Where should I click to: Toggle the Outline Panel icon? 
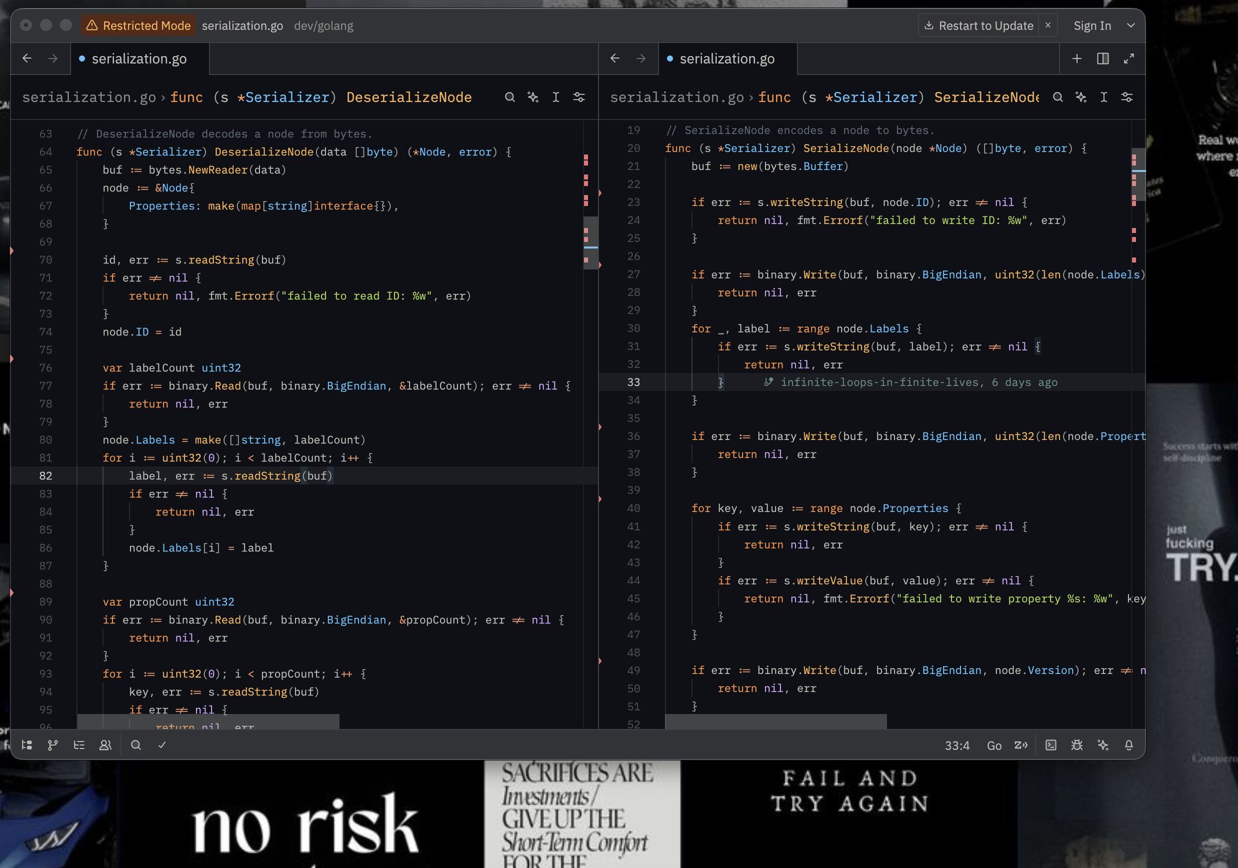pyautogui.click(x=79, y=745)
